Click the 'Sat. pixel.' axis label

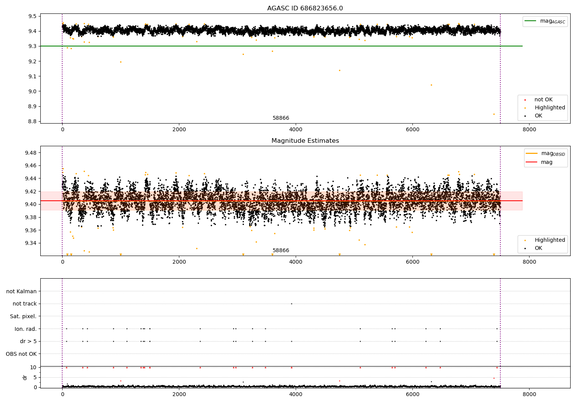point(23,316)
